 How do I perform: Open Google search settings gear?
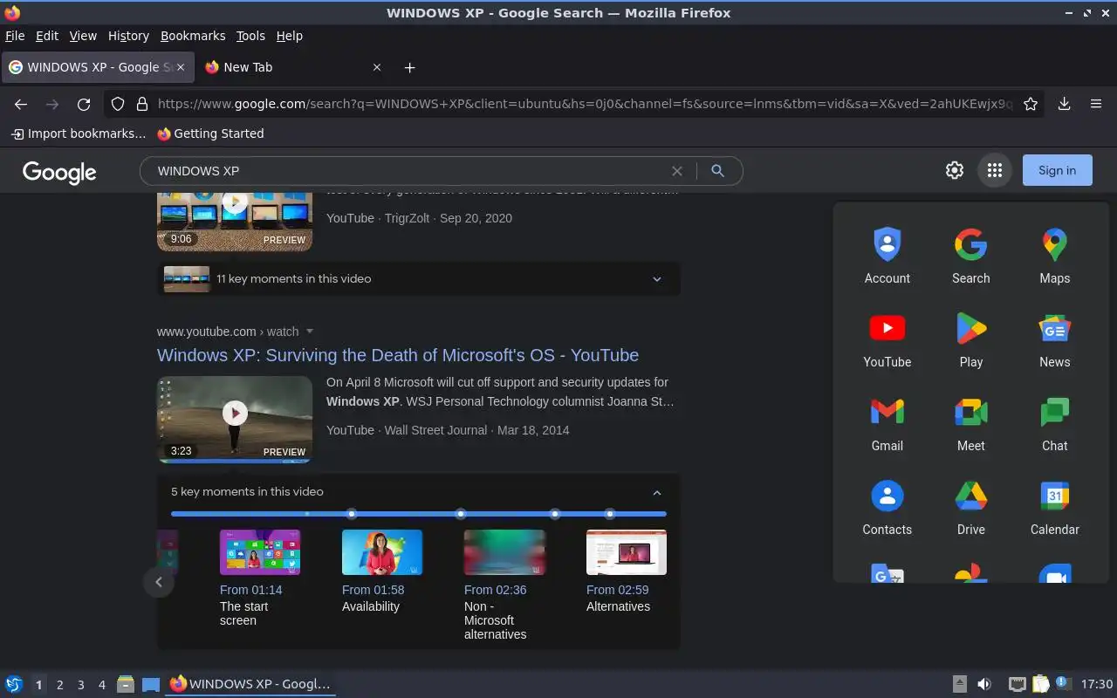click(955, 171)
